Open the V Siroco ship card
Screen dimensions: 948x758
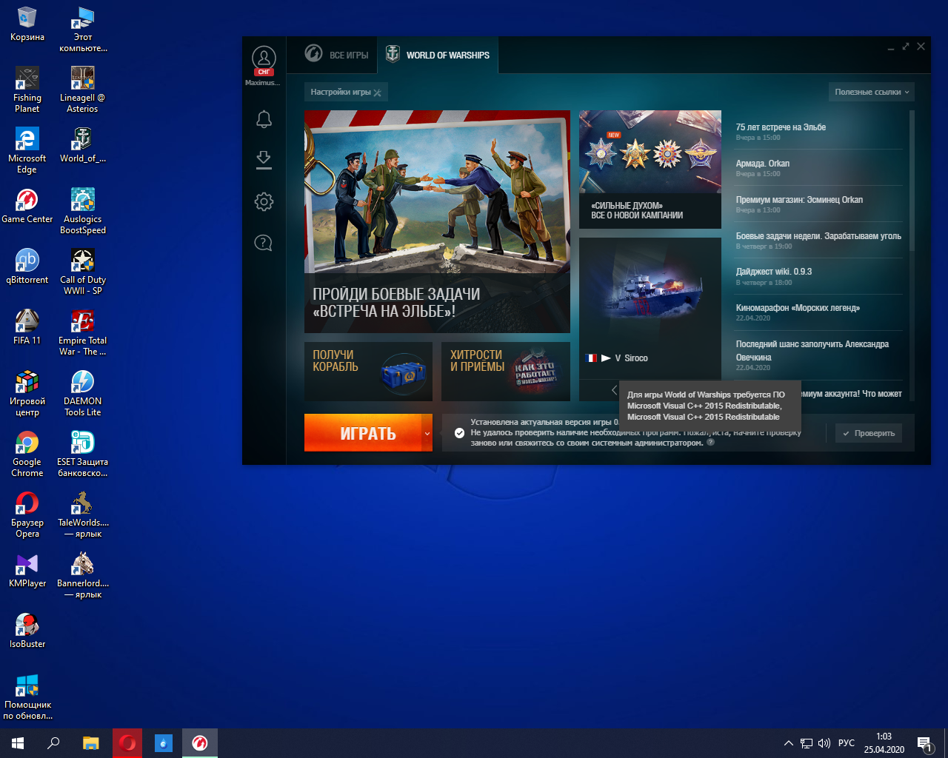(650, 308)
